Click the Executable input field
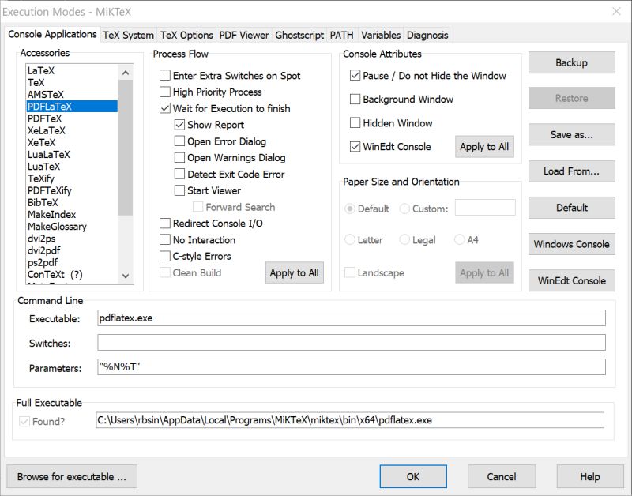632x496 pixels. (x=352, y=318)
